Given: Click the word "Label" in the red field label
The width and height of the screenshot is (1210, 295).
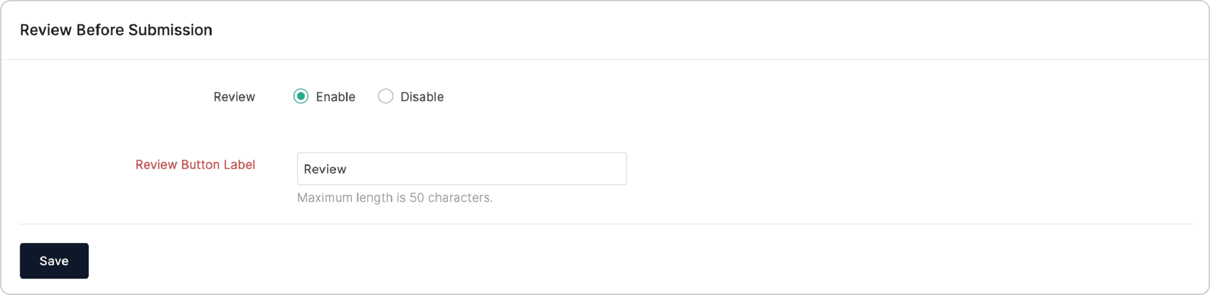Looking at the screenshot, I should 239,165.
